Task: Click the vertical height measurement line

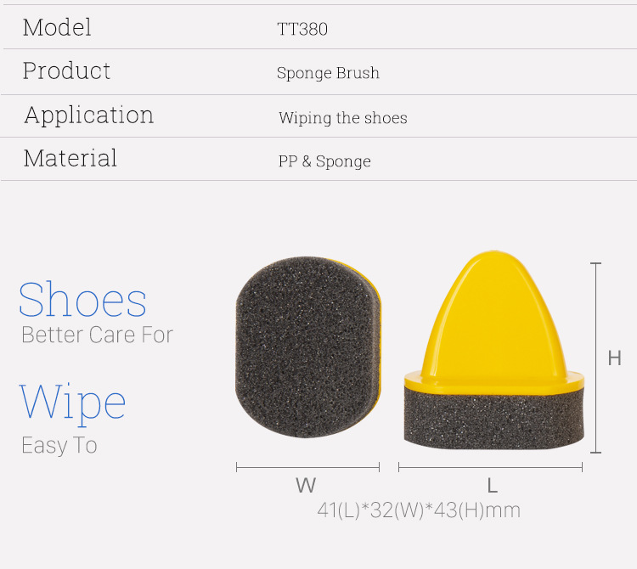Action: click(x=595, y=358)
